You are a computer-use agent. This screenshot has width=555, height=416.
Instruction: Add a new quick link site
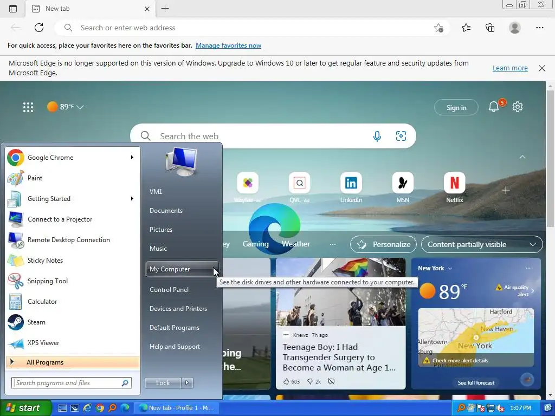coord(506,190)
